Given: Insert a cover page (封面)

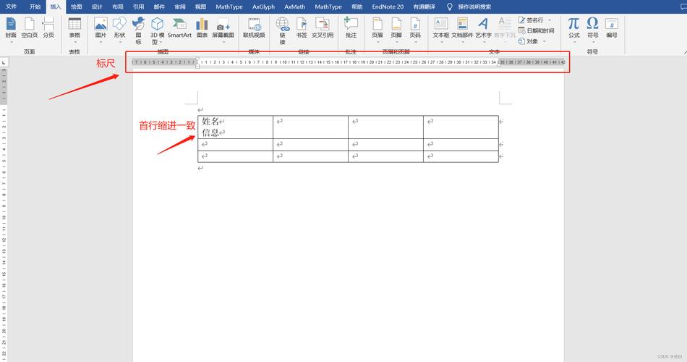Looking at the screenshot, I should 11,28.
